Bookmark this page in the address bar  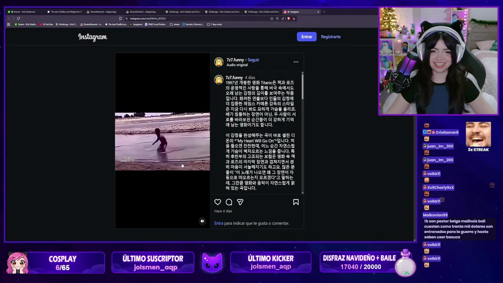pyautogui.click(x=120, y=18)
